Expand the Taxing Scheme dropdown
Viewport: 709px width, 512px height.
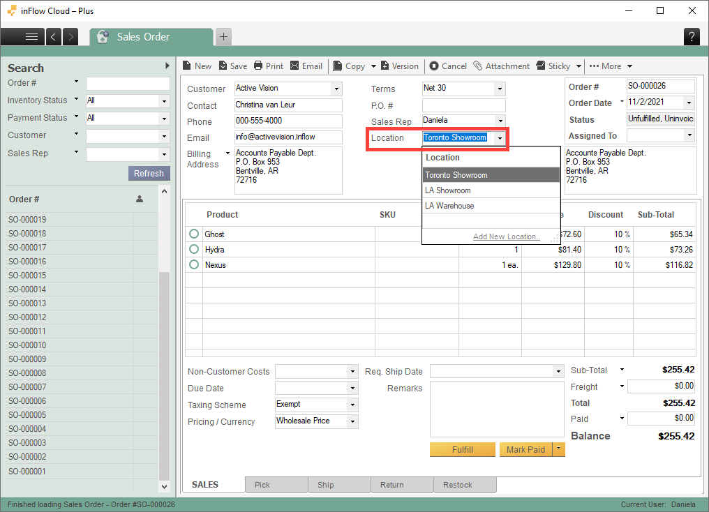point(352,405)
